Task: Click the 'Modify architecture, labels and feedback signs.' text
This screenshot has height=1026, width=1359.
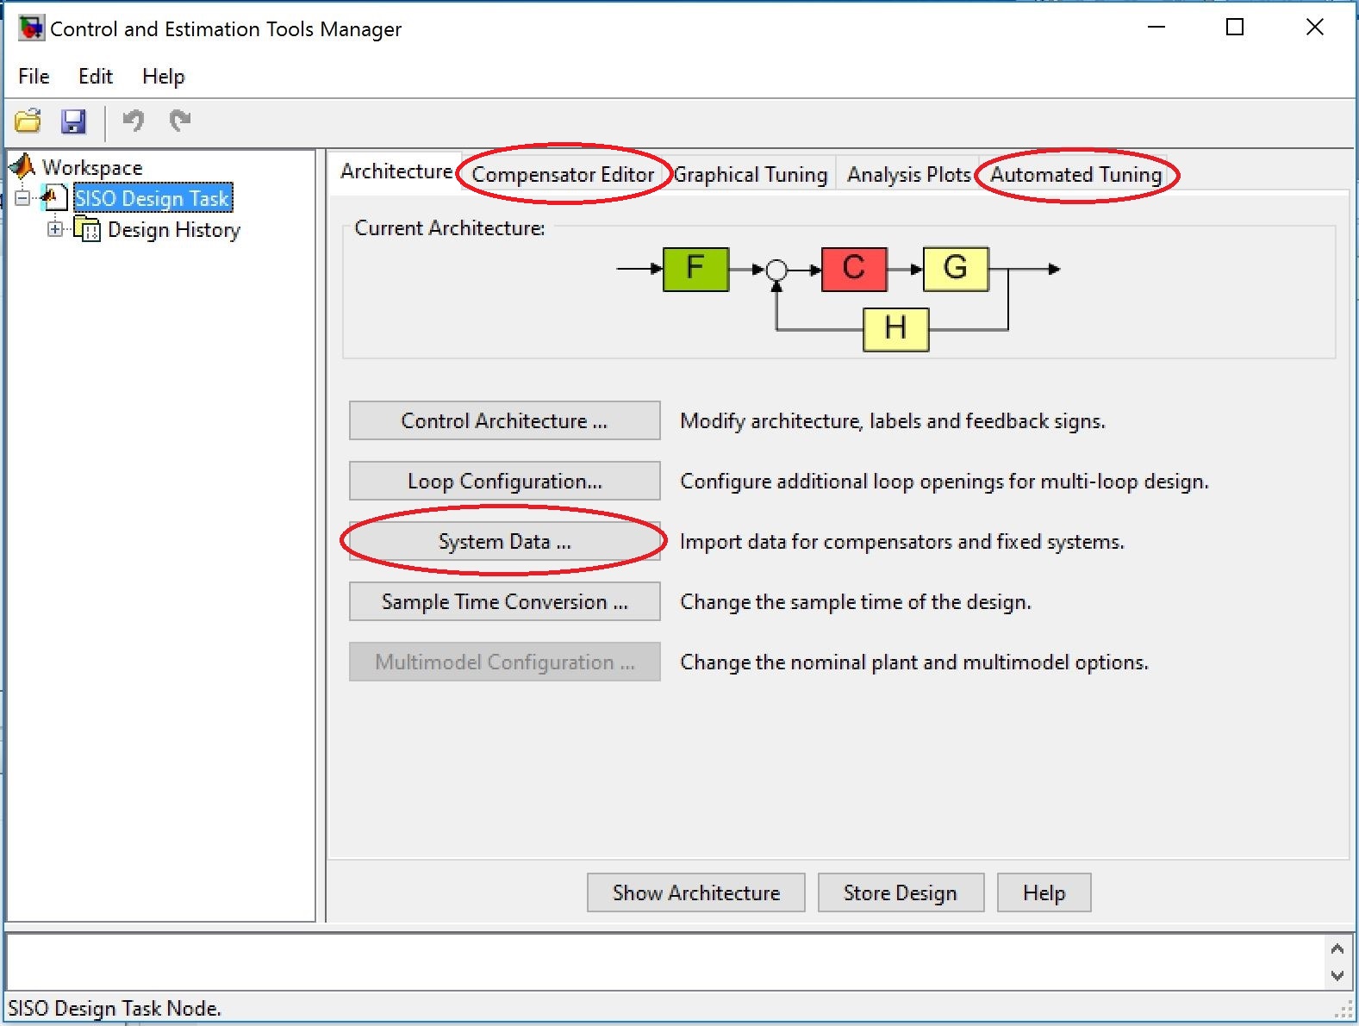Action: pos(893,421)
